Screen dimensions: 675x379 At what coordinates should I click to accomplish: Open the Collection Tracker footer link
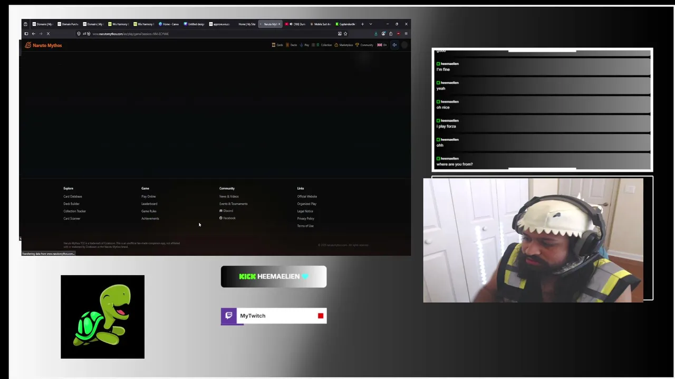click(74, 211)
